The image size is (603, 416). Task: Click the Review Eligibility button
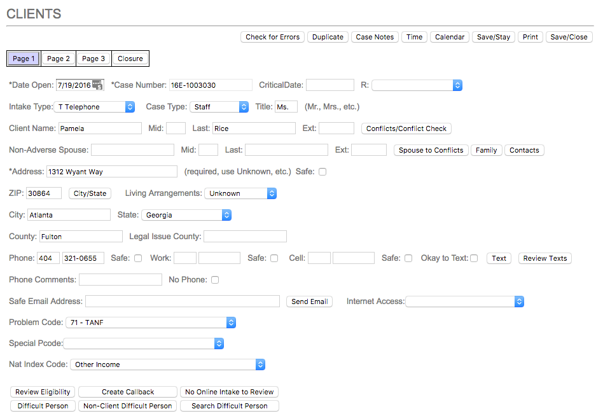[x=43, y=392]
